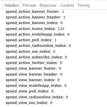Switch to the Headers tab
Image resolution: width=107 pixels, height=107 pixels.
tap(12, 5)
